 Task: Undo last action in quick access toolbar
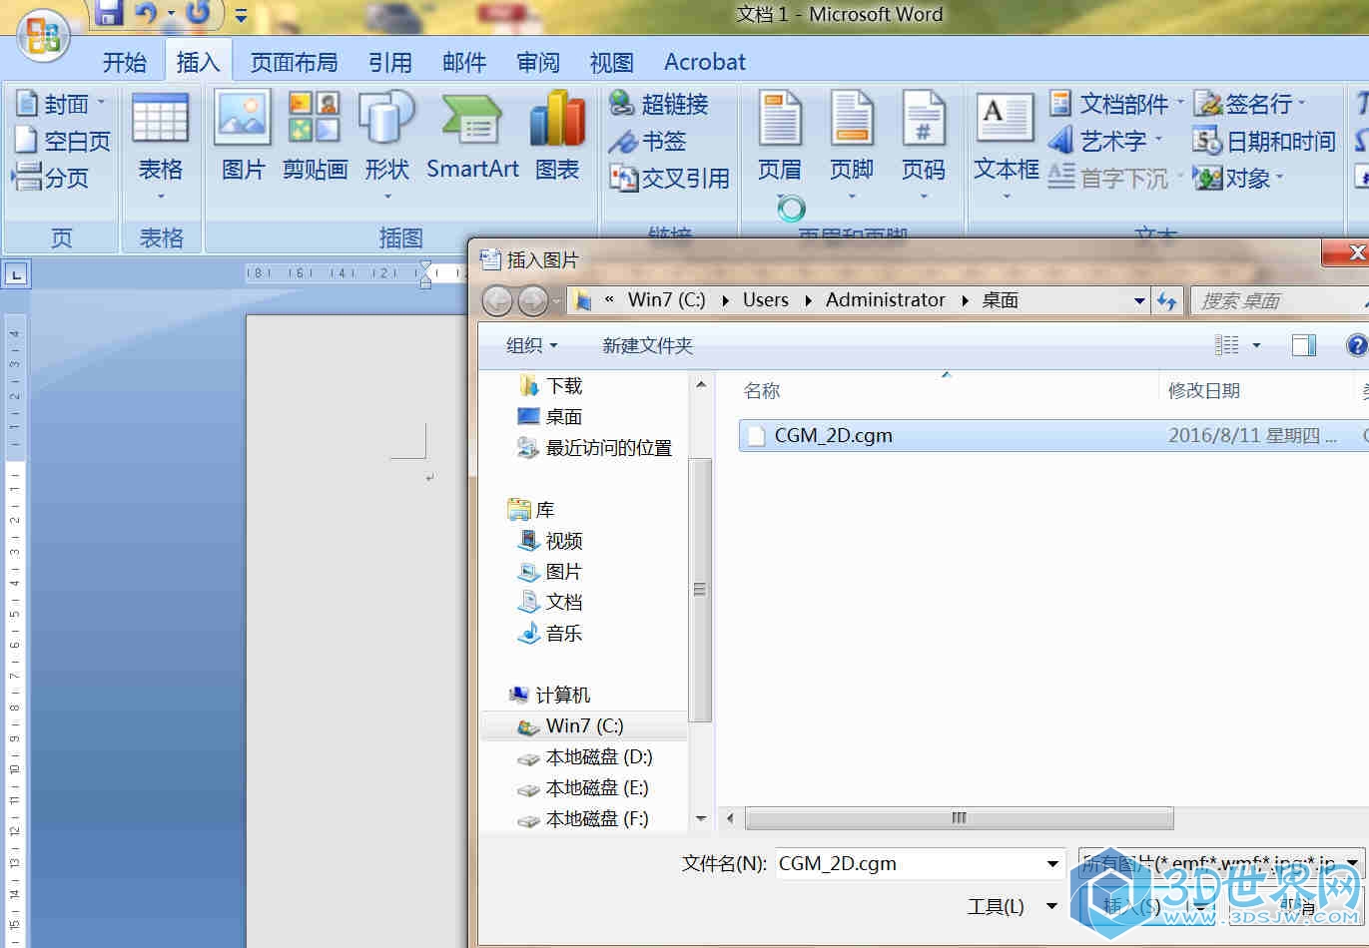point(146,12)
